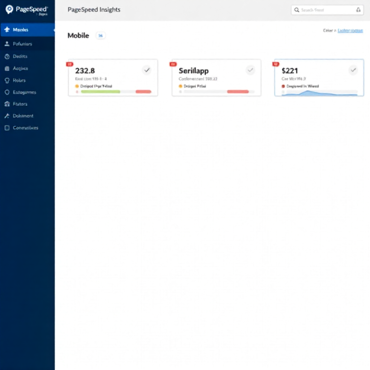Image resolution: width=370 pixels, height=370 pixels.
Task: Click the blue badge next to Mobile
Action: (x=100, y=36)
